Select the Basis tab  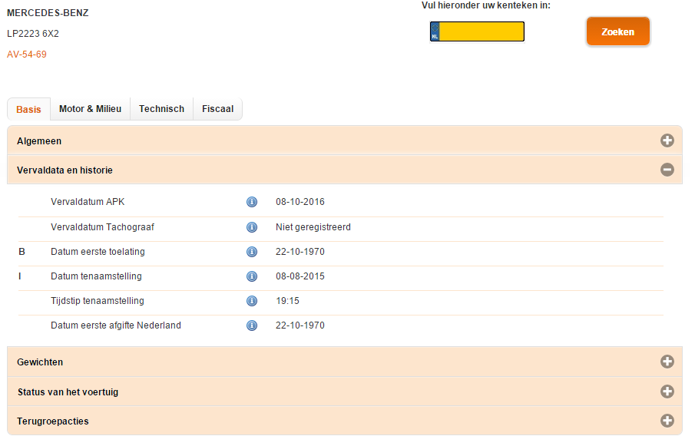[x=28, y=109]
